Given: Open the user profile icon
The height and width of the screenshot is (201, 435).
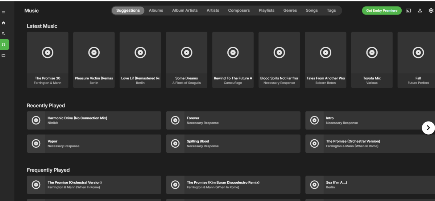Looking at the screenshot, I should click(x=420, y=11).
